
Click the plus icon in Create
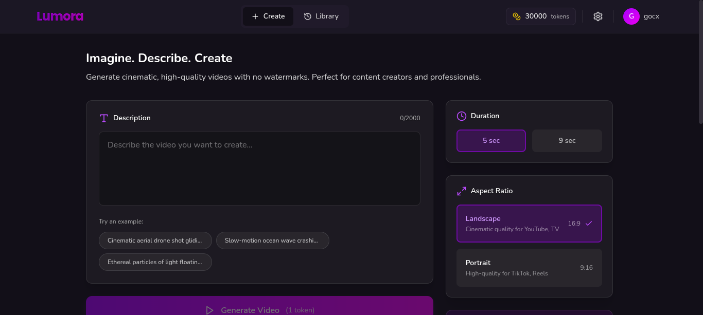coord(254,16)
